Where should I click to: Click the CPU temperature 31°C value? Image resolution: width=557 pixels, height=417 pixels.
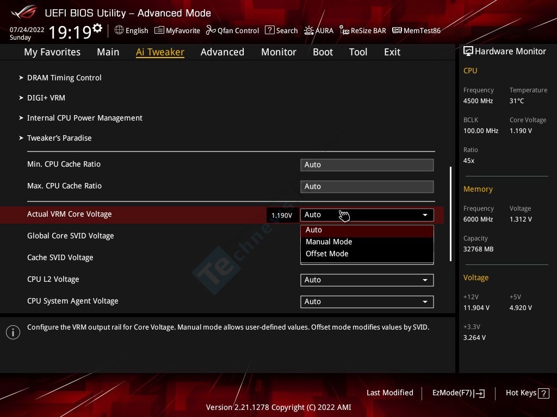[517, 101]
